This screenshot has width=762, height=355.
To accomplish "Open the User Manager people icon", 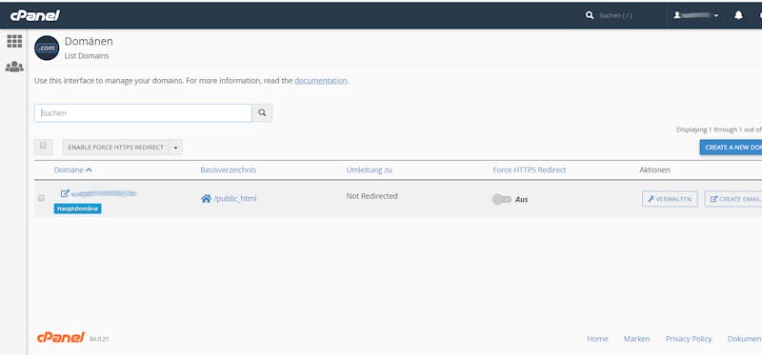I will [14, 67].
